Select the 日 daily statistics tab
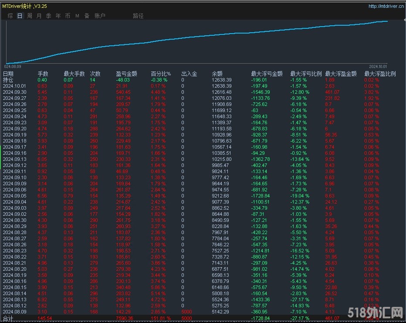406x323 pixels. coord(20,16)
